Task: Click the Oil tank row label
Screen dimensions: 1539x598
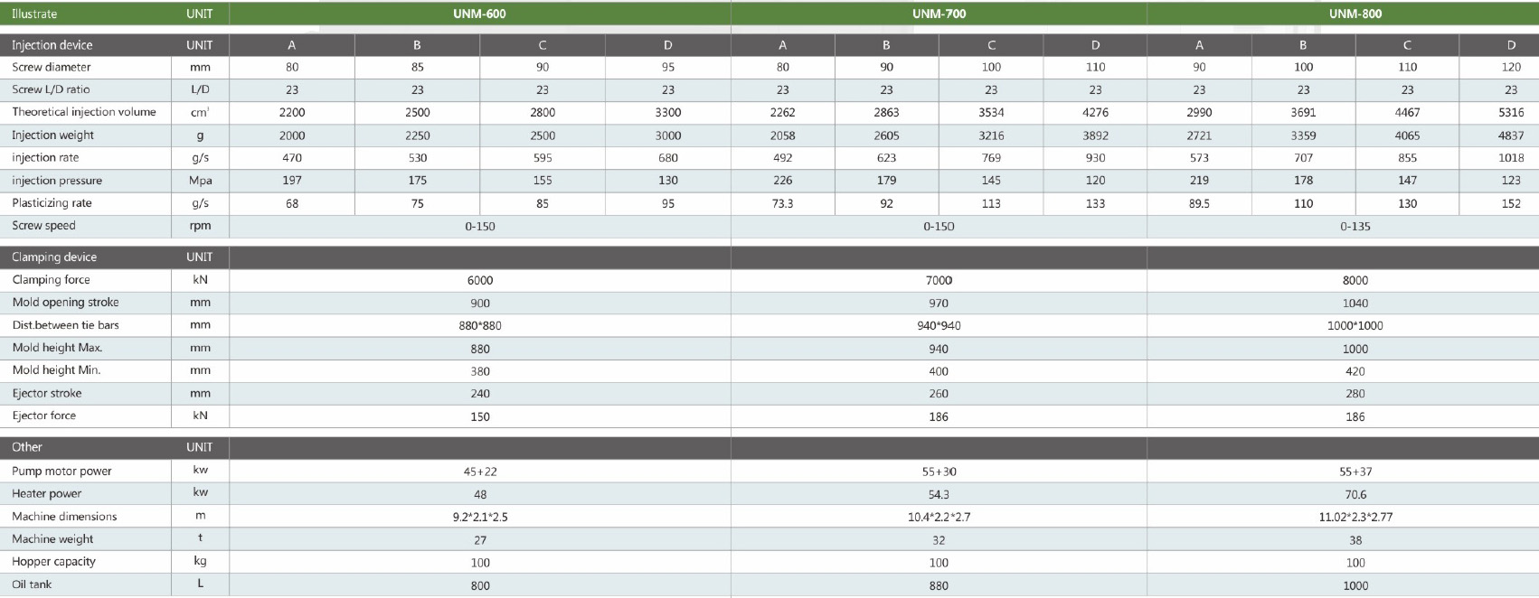Action: pyautogui.click(x=32, y=584)
